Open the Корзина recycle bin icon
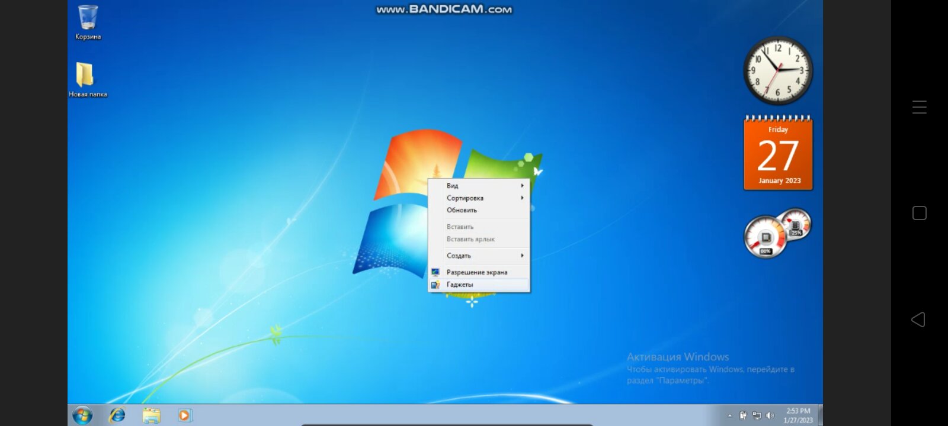948x426 pixels. tap(88, 22)
